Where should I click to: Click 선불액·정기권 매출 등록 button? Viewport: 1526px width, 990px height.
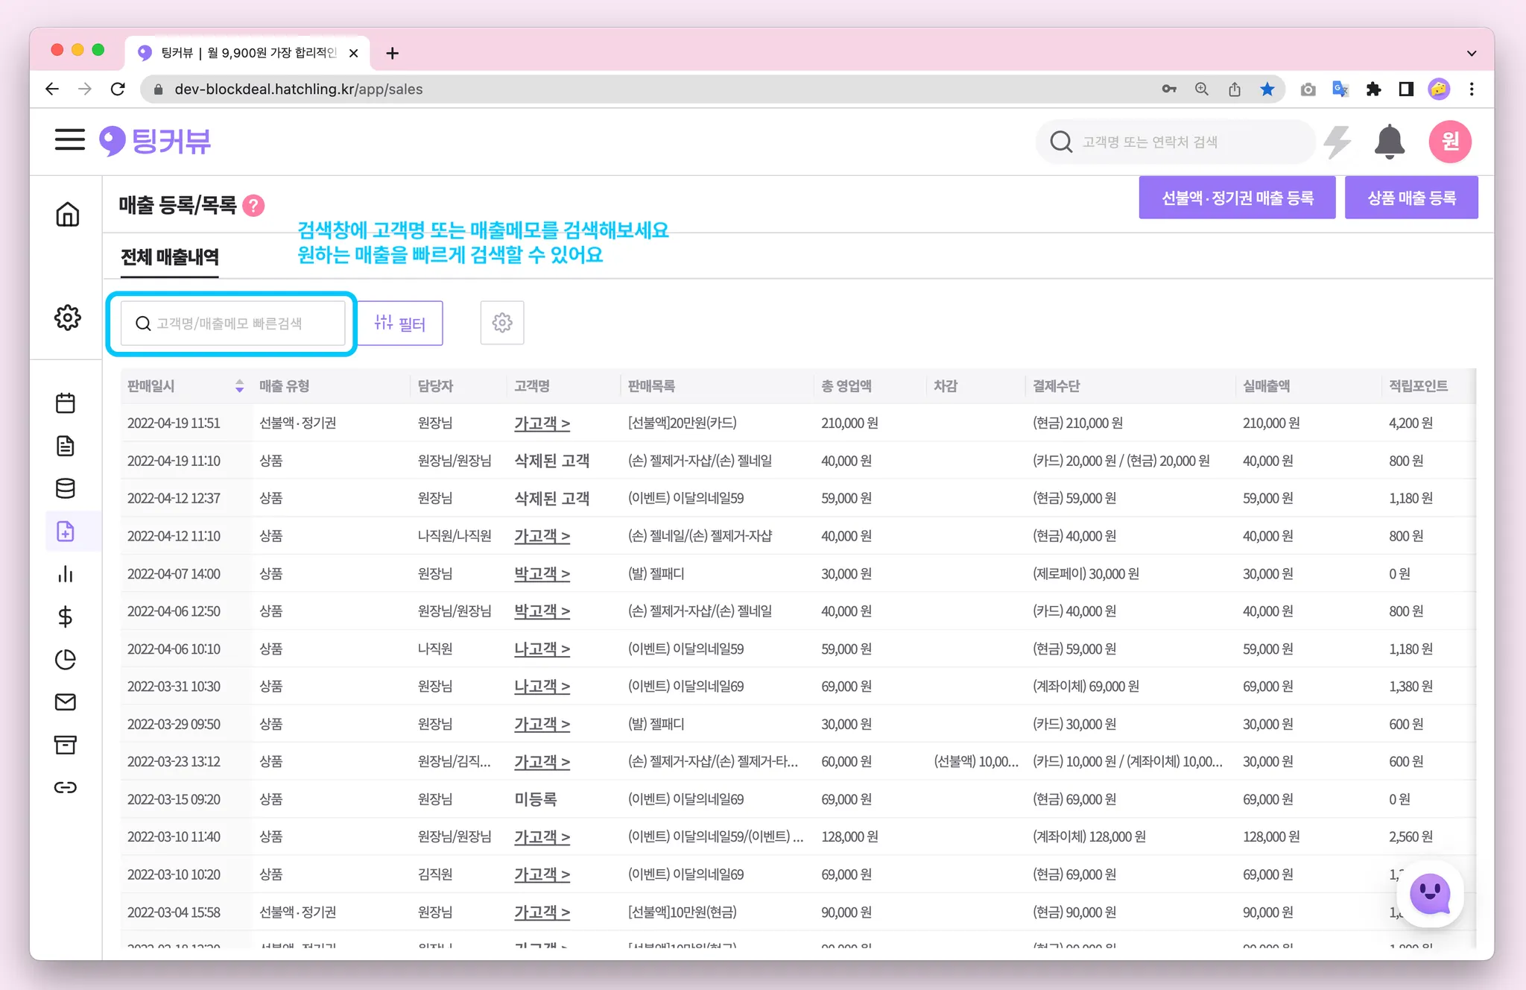[x=1237, y=198]
